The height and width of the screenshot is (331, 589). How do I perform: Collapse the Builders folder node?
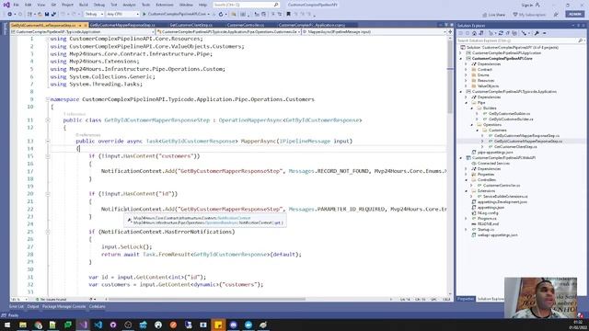point(472,108)
